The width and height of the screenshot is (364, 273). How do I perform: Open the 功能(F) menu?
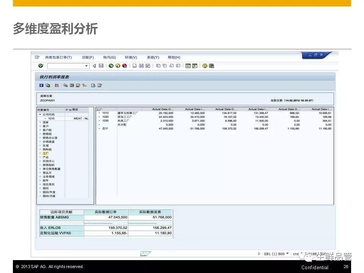click(88, 57)
